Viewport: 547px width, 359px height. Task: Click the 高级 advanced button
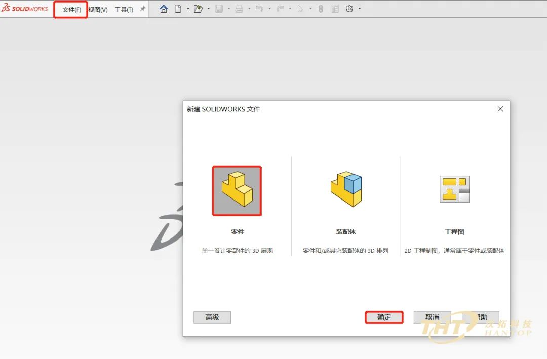pyautogui.click(x=212, y=317)
